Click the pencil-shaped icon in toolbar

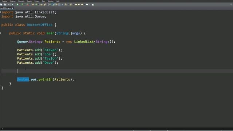tap(45, 5)
